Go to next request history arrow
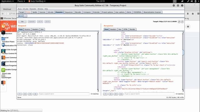 pyautogui.click(x=47, y=21)
